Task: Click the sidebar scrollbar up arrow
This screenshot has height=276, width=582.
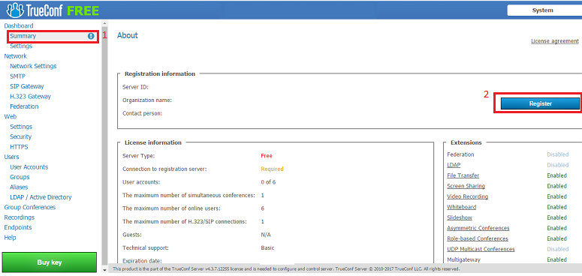Action: click(x=104, y=23)
